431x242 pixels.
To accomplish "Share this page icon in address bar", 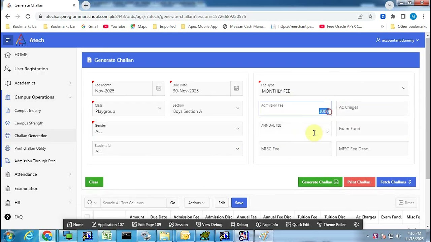I will [x=360, y=16].
